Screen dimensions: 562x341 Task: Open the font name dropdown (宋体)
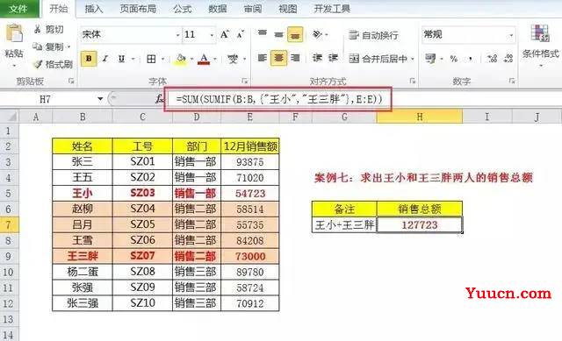pos(177,35)
